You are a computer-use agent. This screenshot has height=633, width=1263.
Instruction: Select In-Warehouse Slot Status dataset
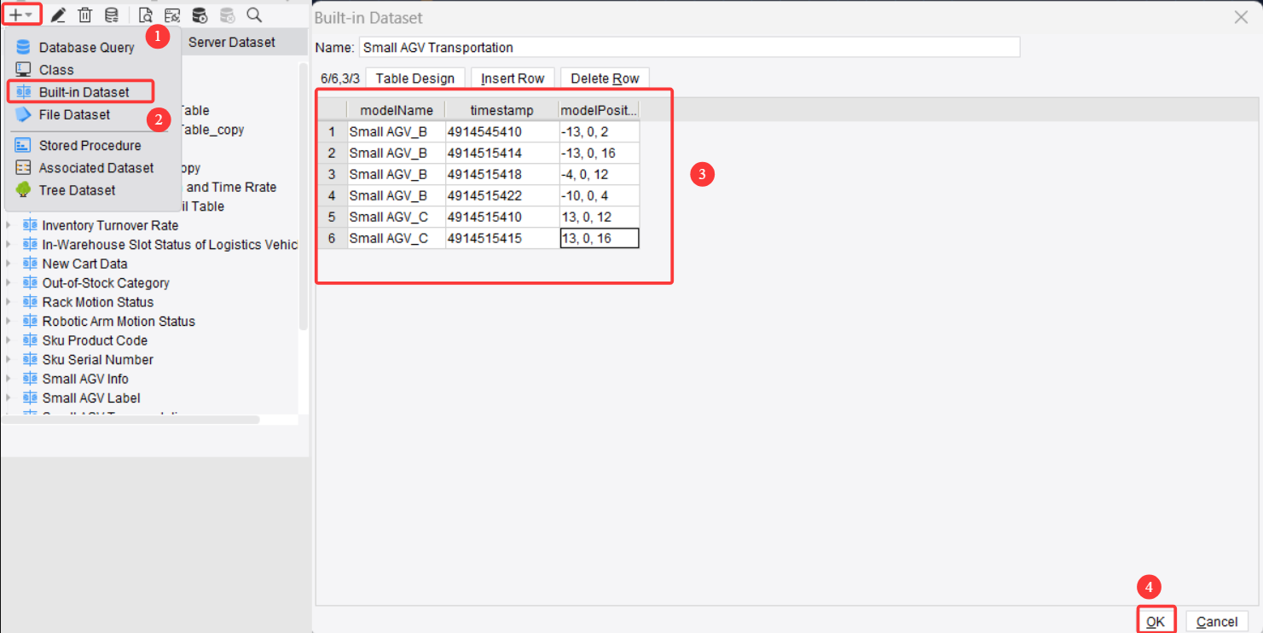170,245
